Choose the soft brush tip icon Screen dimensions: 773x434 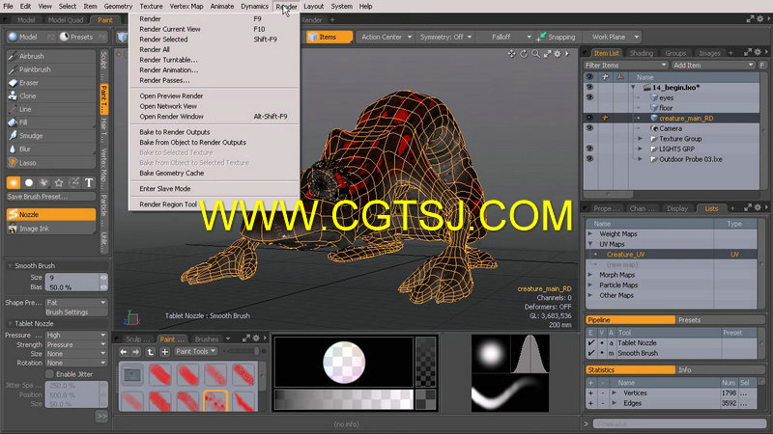(14, 182)
